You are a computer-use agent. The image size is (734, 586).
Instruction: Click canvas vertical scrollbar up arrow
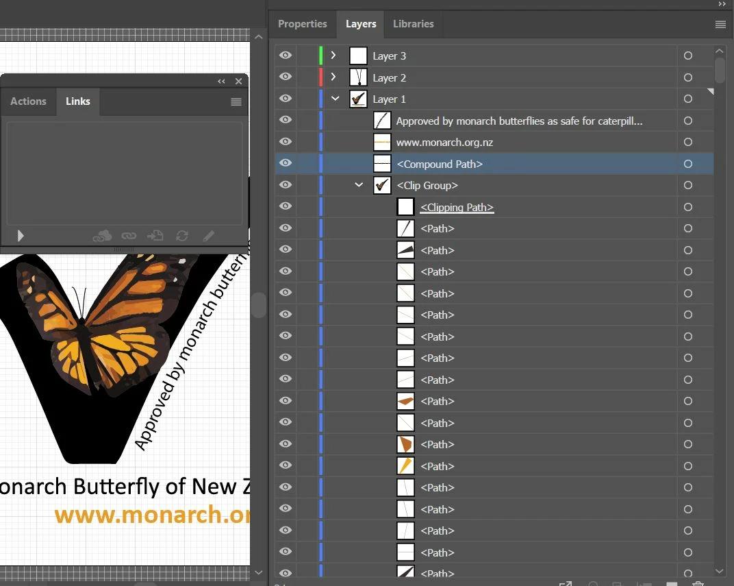point(258,36)
